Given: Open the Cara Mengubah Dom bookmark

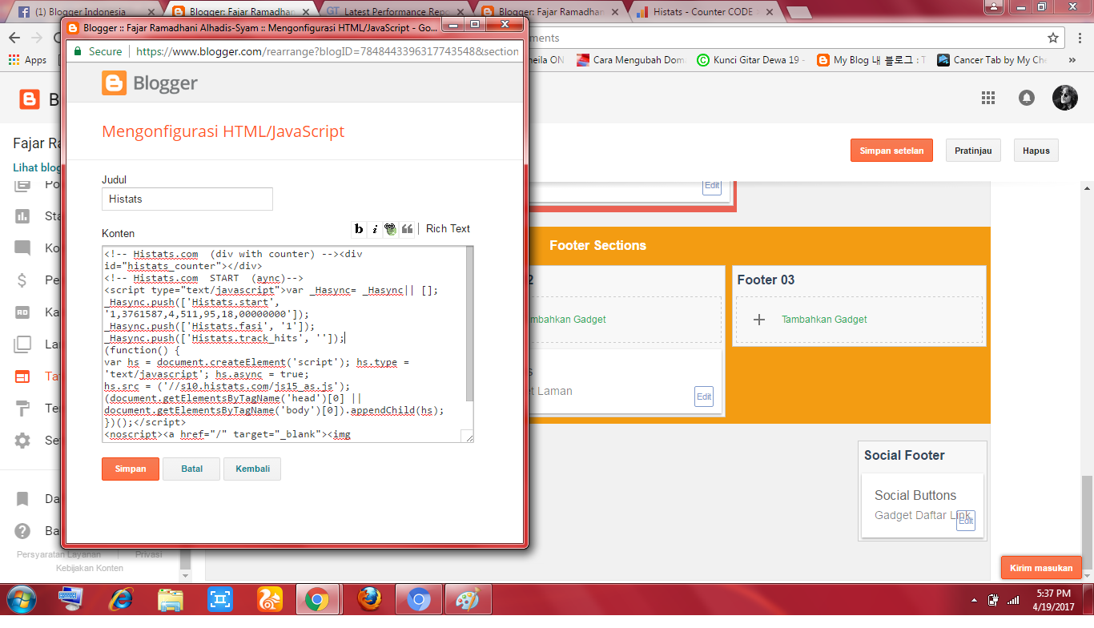Looking at the screenshot, I should (x=629, y=60).
